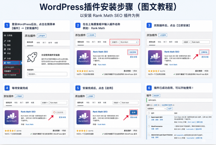This screenshot has height=145, width=216.
Task: Tick the Rank Math SEO row checkbox
Action: [149, 117]
